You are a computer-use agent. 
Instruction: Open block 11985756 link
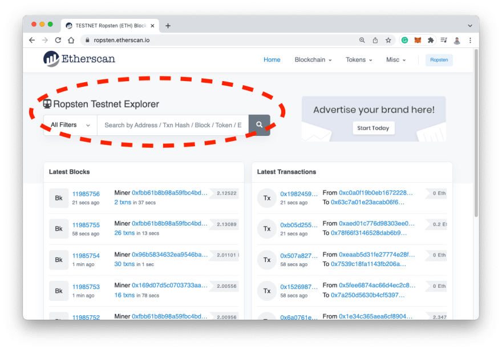(x=86, y=194)
